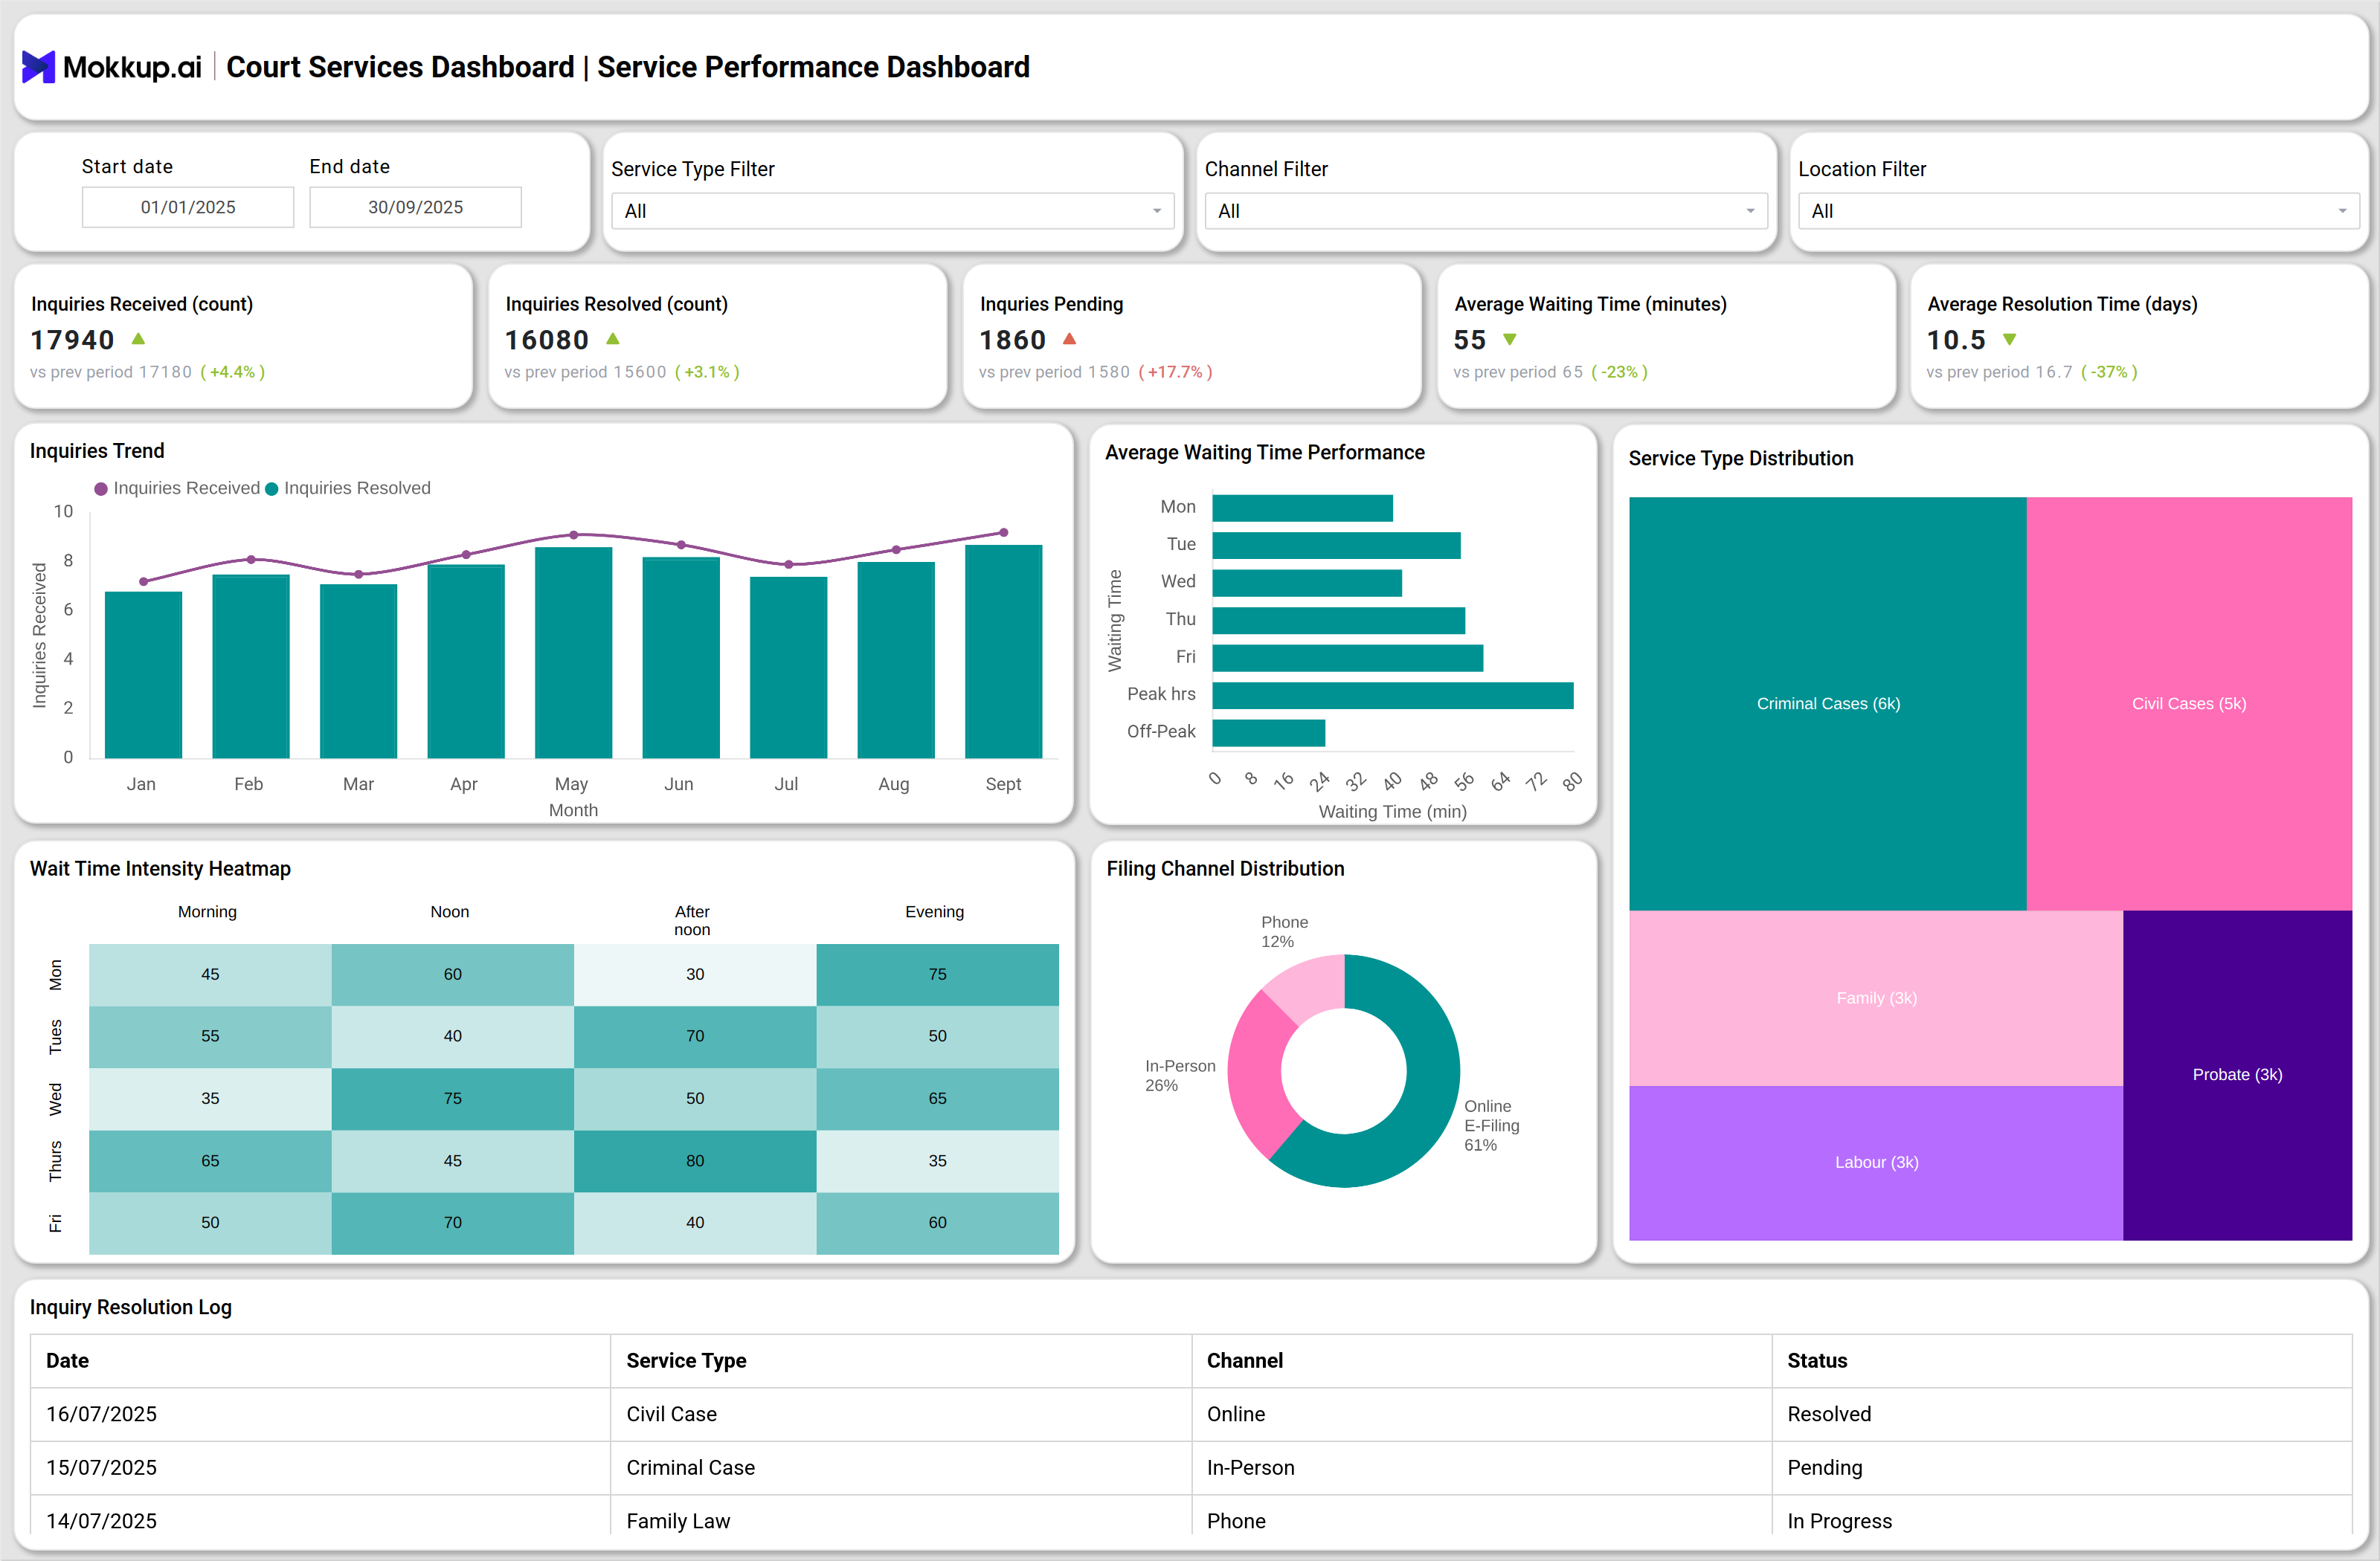Select Civil Cases (5k) treemap tile

[x=2189, y=703]
